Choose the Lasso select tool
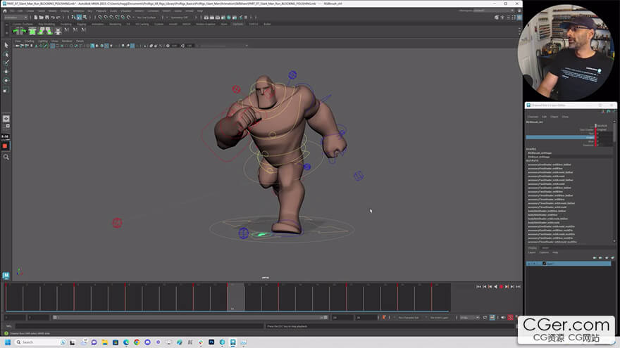Viewport: 620px width, 348px height. pyautogui.click(x=6, y=54)
